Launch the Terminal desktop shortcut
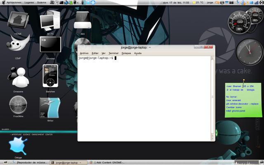264x165 pixels. (x=50, y=45)
